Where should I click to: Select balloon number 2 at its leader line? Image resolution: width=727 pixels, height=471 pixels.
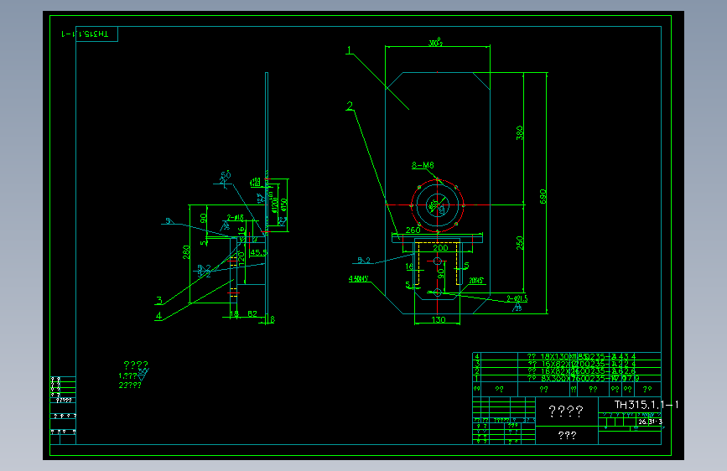coord(350,106)
